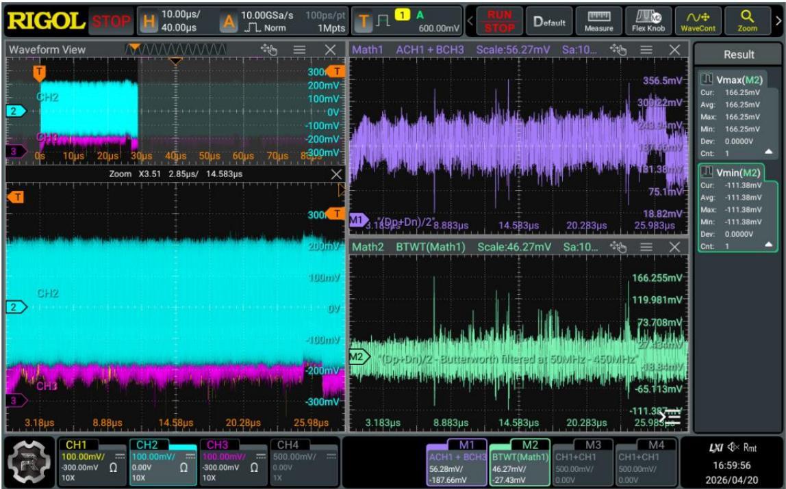This screenshot has width=786, height=489.
Task: Click the move icon in Math2 window header
Action: tap(618, 247)
